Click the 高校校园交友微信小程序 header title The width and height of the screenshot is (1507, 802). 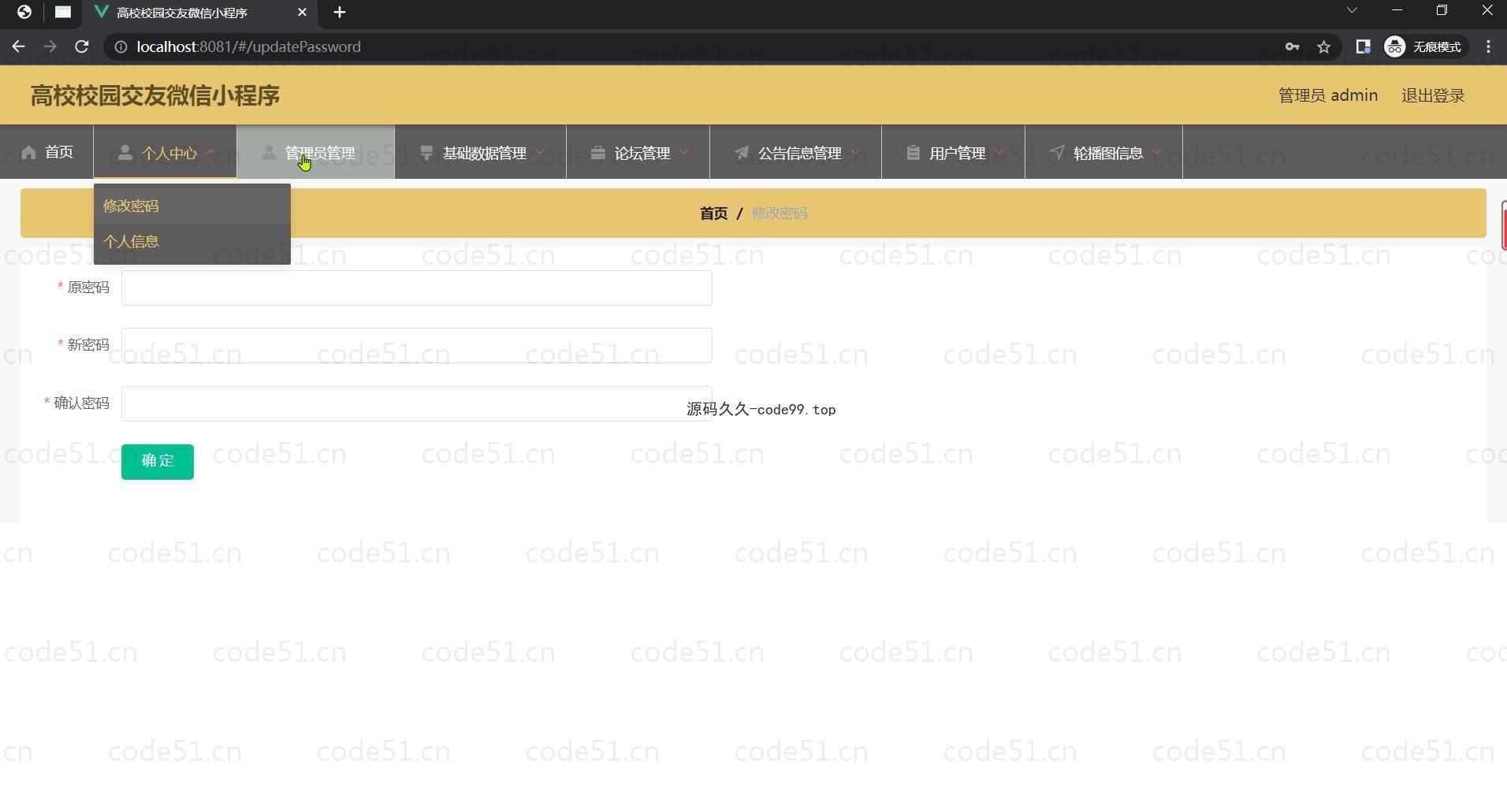[x=155, y=95]
